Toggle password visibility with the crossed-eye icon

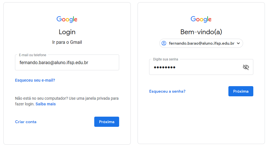(x=246, y=67)
